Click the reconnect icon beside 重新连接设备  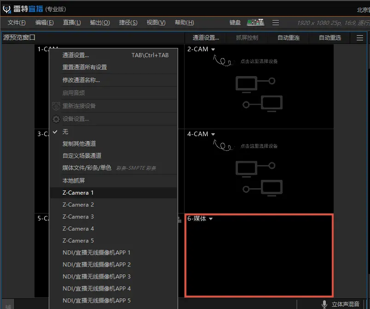click(x=56, y=106)
